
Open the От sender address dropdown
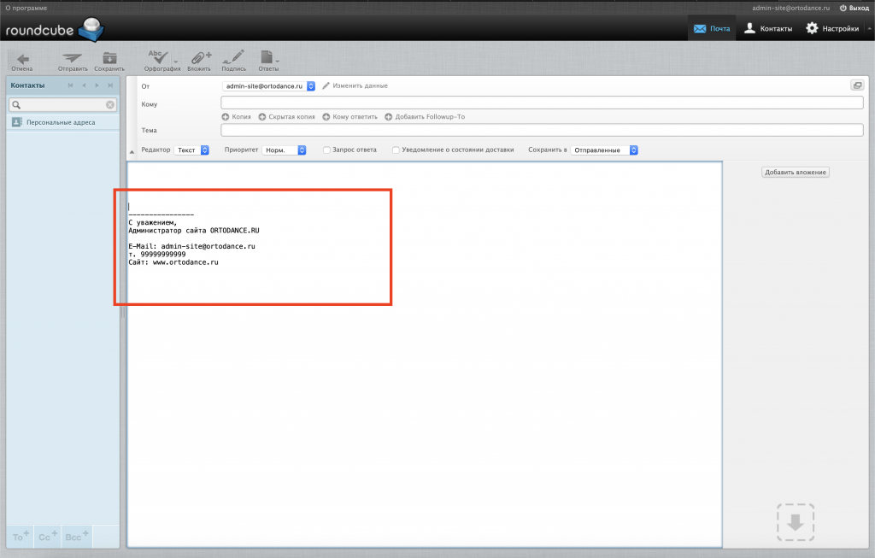268,86
